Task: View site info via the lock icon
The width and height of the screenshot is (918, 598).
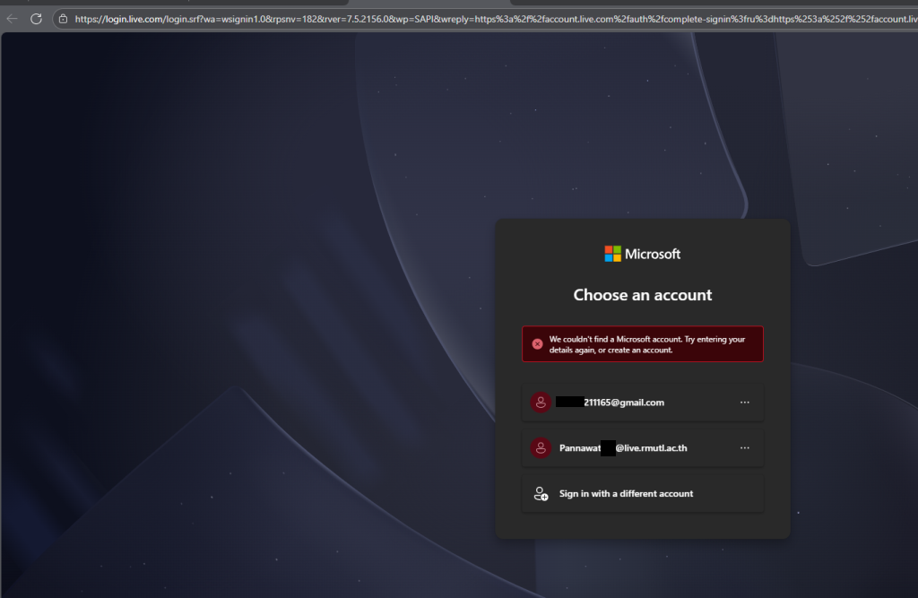Action: (x=64, y=19)
